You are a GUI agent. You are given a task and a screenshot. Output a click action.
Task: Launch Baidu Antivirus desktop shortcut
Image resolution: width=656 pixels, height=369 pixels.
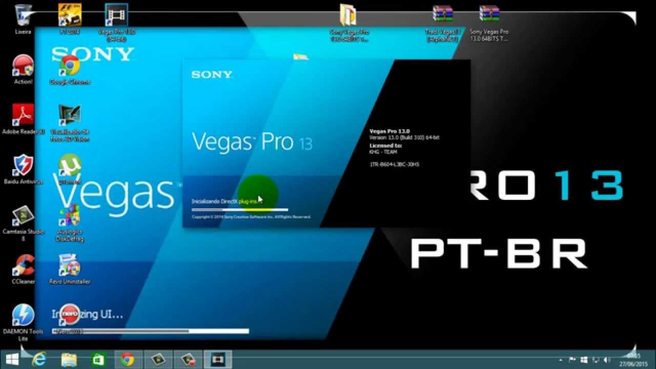click(23, 169)
